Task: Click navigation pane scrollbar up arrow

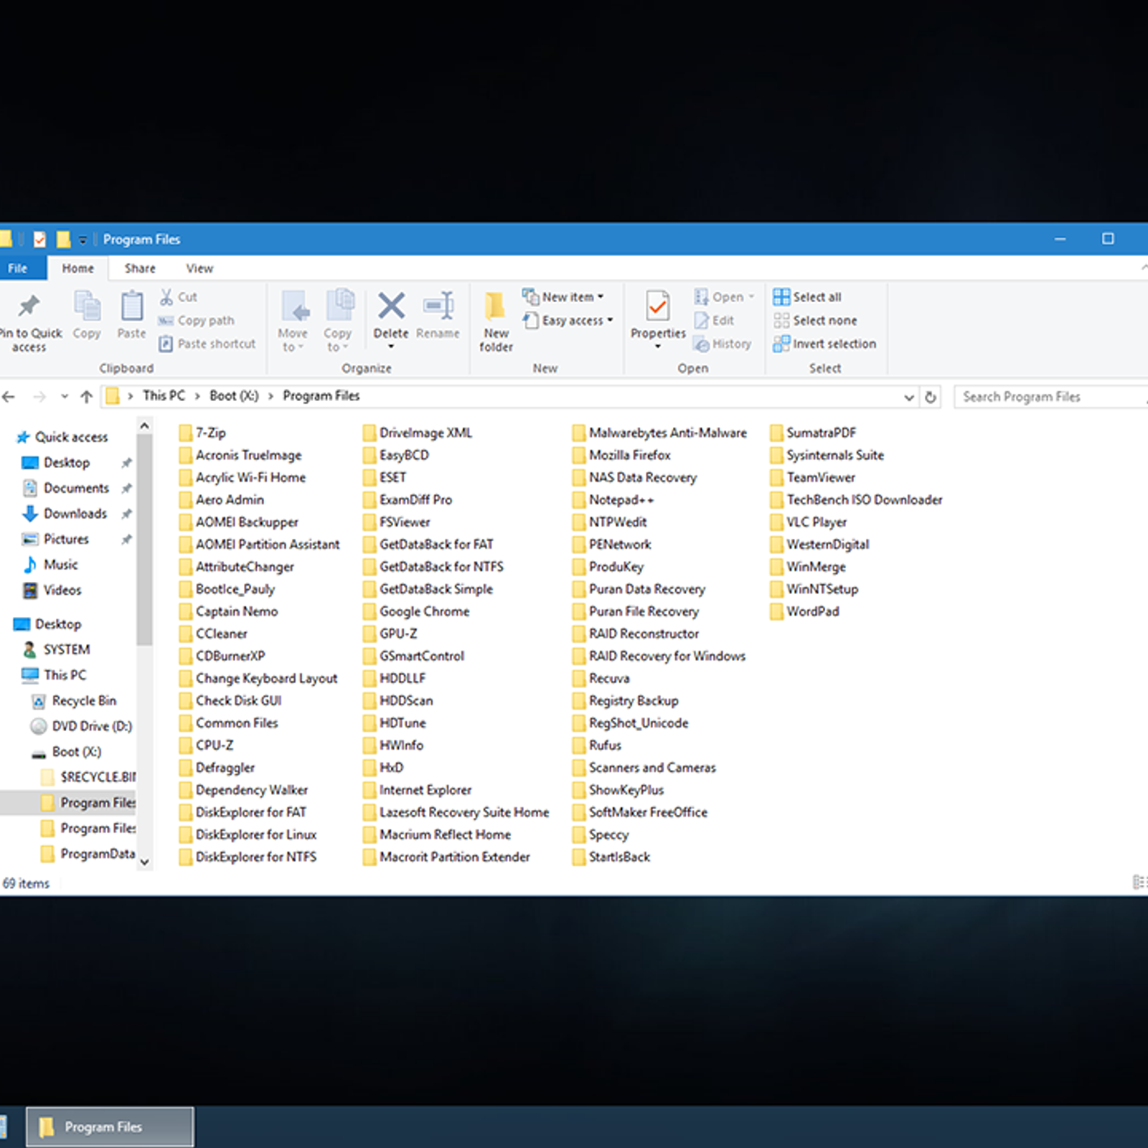Action: click(144, 426)
